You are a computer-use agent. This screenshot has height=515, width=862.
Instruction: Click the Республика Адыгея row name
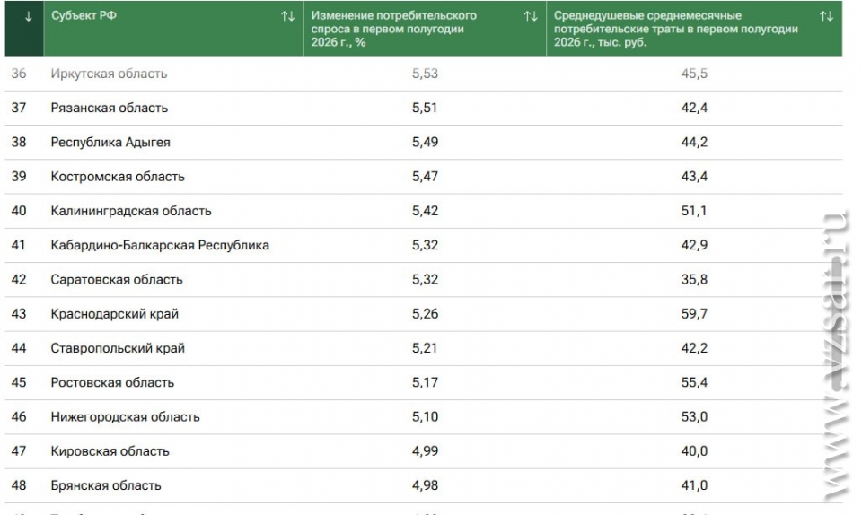110,142
